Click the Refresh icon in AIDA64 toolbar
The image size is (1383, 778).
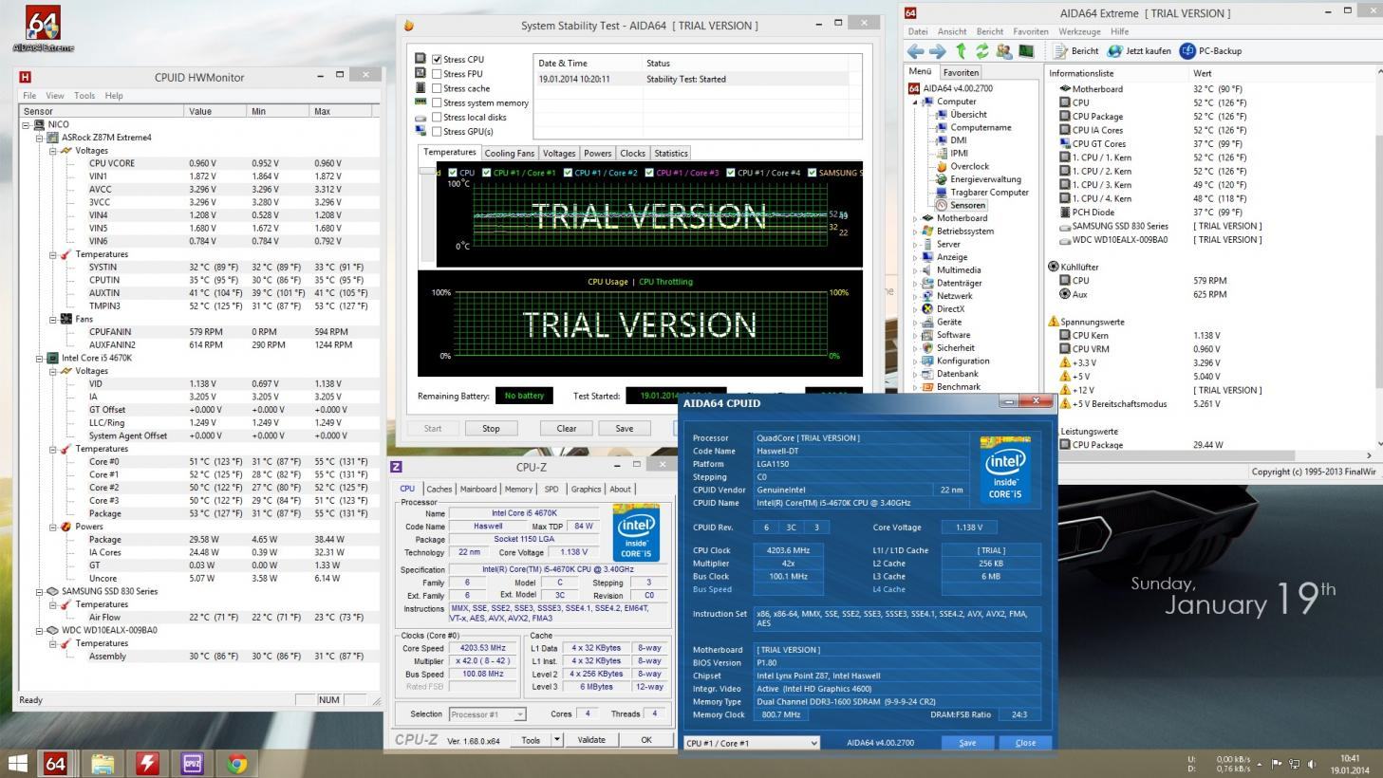(x=982, y=51)
